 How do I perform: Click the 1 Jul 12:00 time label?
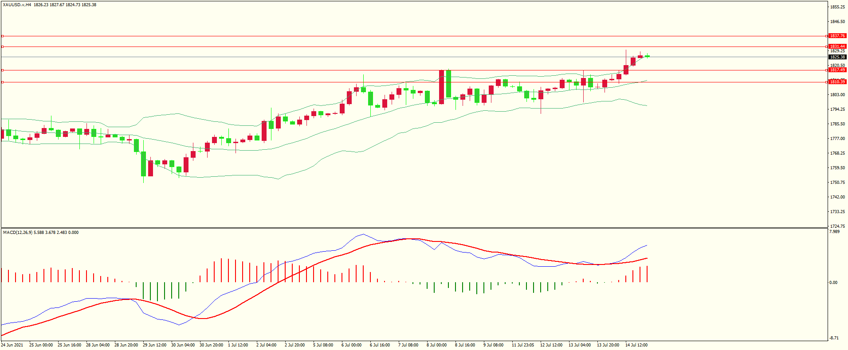(x=238, y=345)
